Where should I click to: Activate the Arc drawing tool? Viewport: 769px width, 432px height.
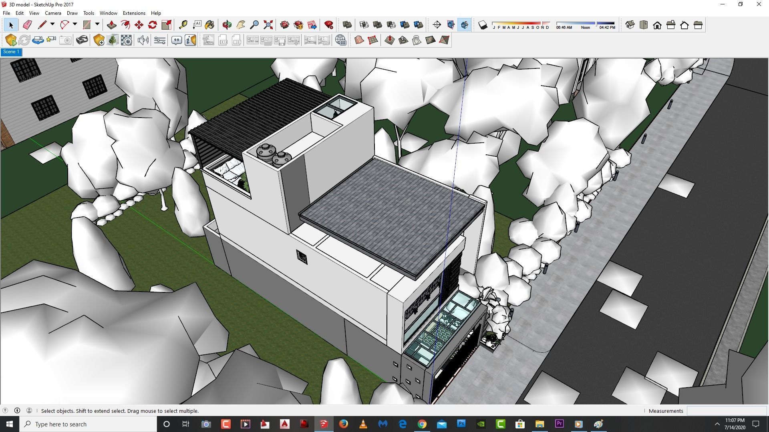64,25
